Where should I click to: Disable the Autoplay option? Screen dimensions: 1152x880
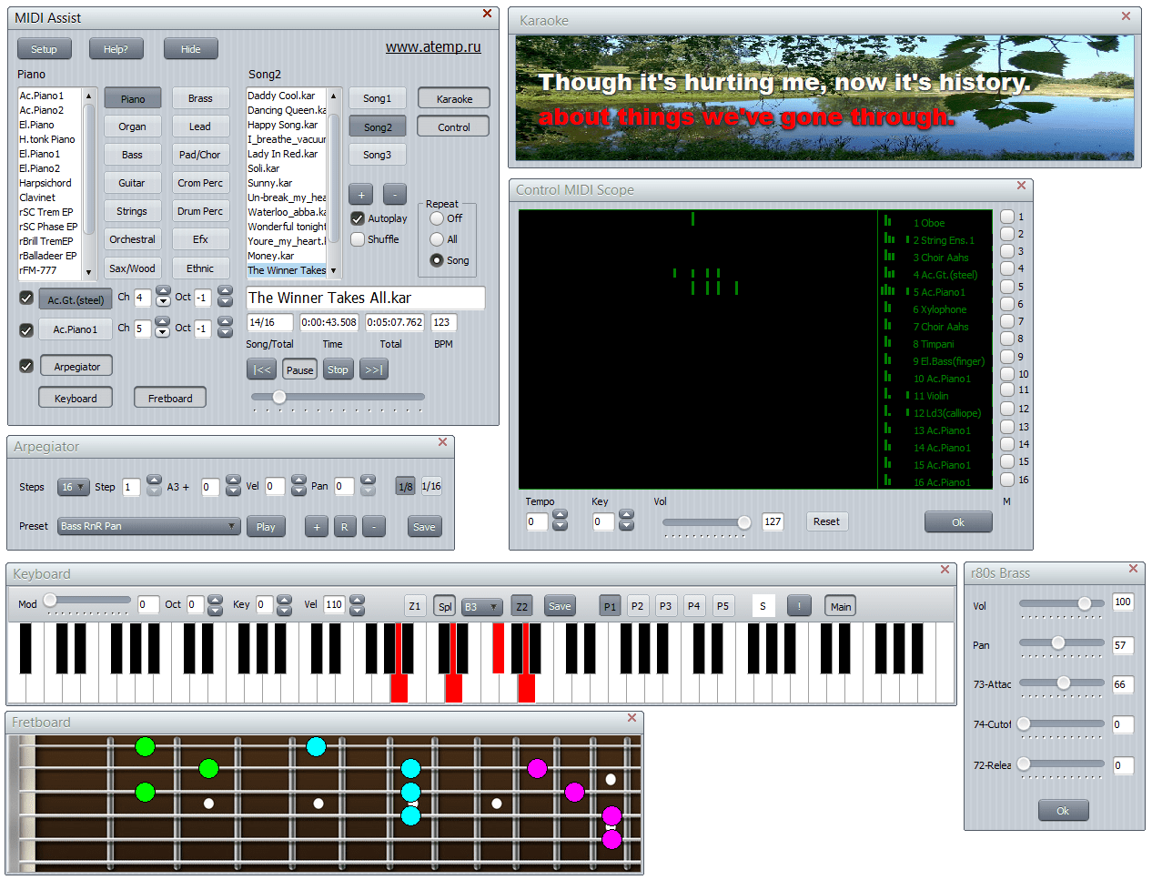click(358, 217)
